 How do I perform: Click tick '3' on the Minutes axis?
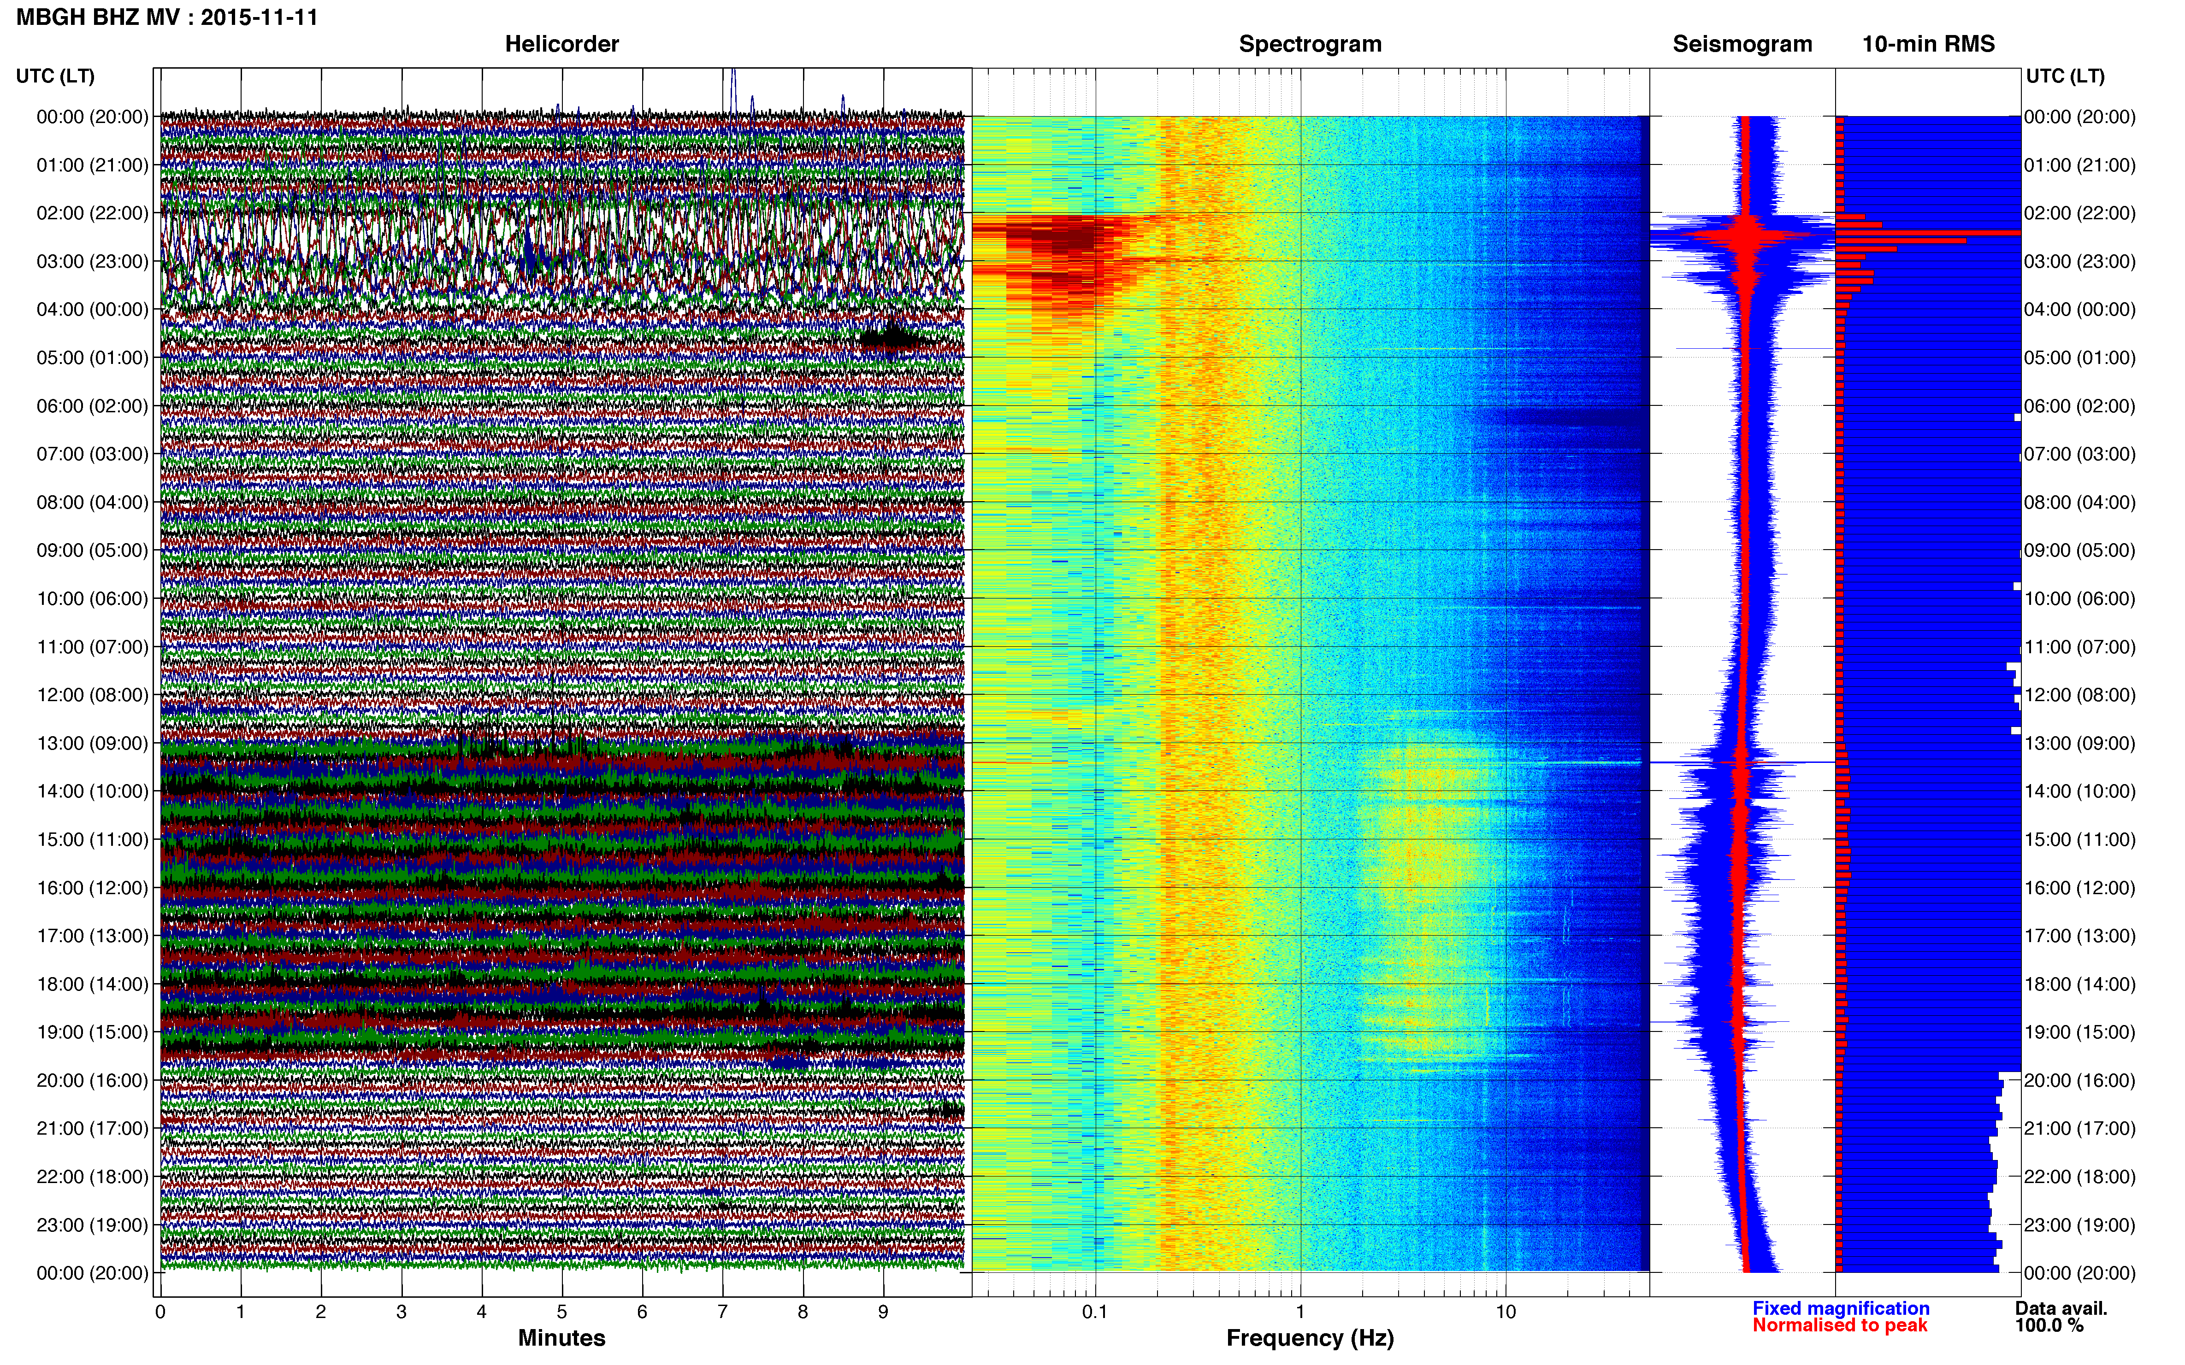pos(401,1312)
